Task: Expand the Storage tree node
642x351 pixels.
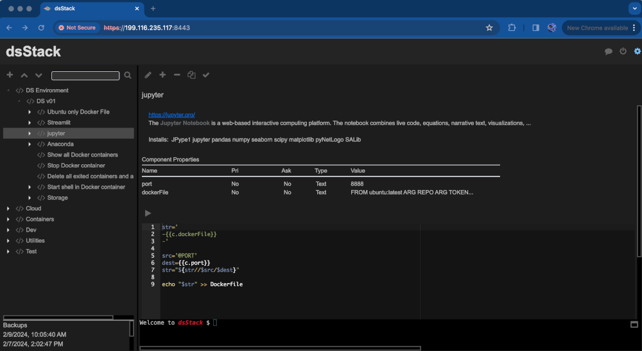Action: [30, 198]
